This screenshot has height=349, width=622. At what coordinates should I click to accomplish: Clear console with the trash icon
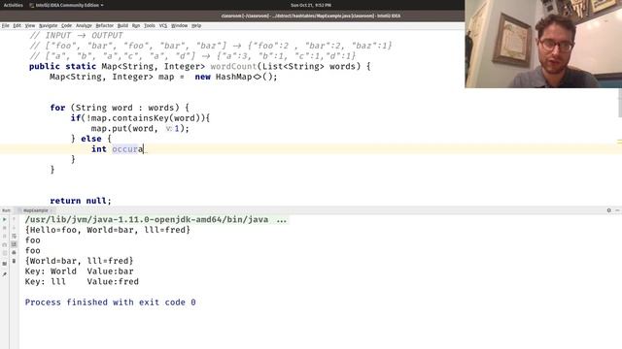pos(14,261)
